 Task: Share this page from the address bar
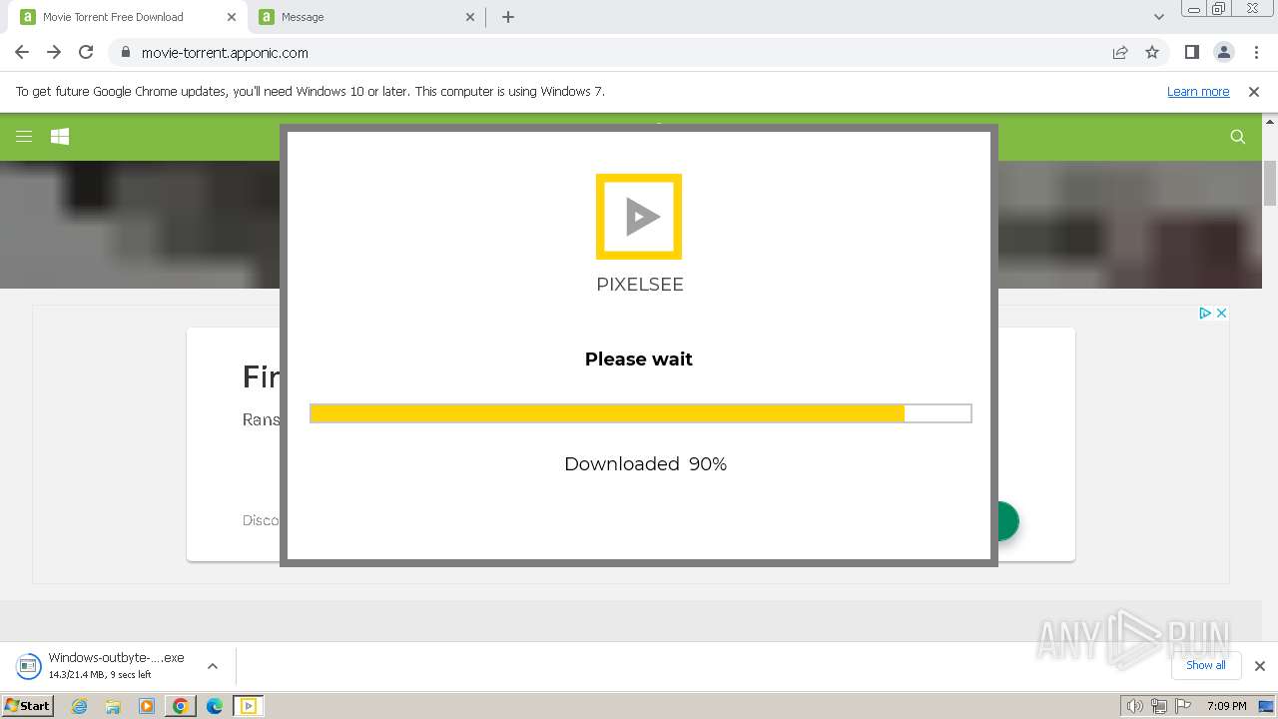tap(1120, 53)
